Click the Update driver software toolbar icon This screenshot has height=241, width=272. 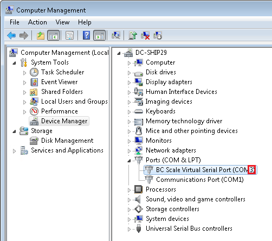point(133,35)
